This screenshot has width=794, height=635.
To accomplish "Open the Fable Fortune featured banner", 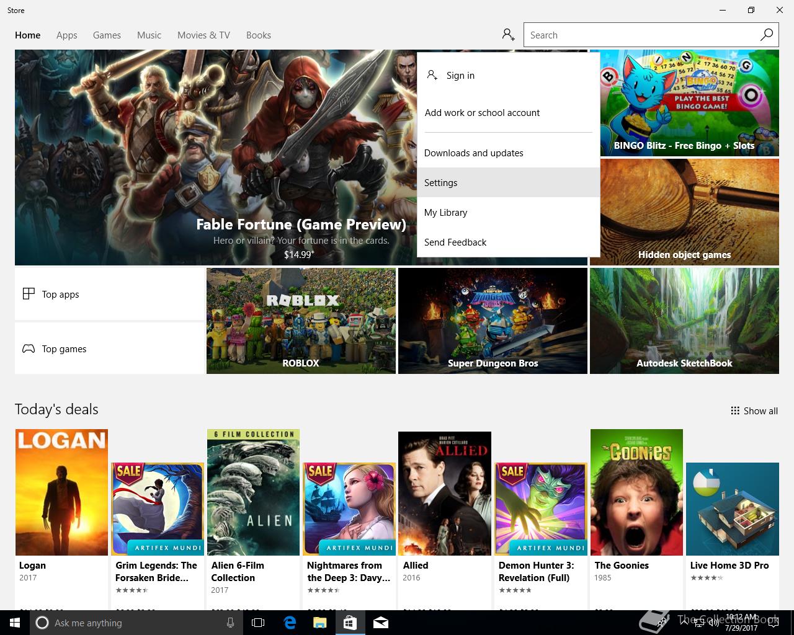I will [x=216, y=158].
